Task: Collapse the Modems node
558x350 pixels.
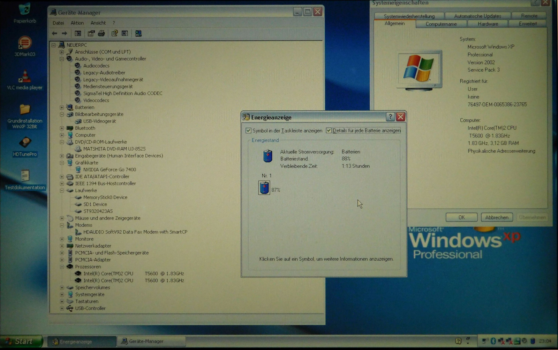Action: (62, 225)
